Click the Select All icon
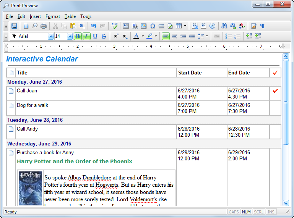Screen dimensions: 294x218 (x=82, y=26)
